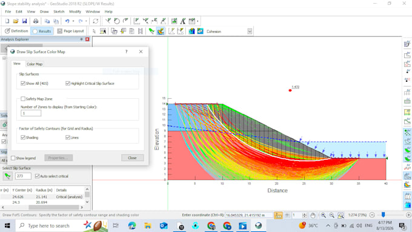Click the top icon in right sidebar
Image resolution: width=412 pixels, height=232 pixels.
(407, 44)
